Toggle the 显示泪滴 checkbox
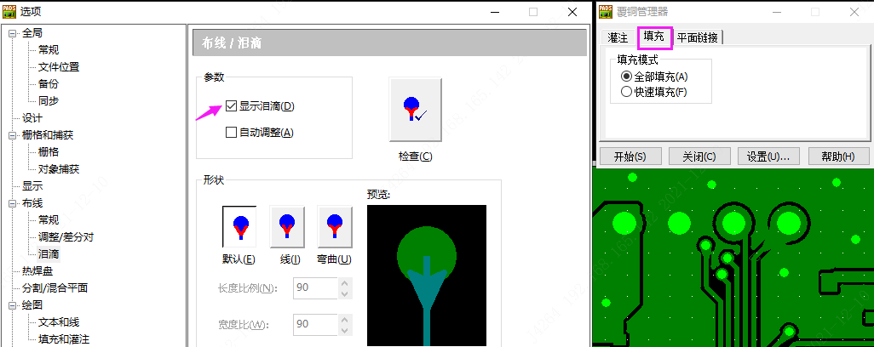The image size is (874, 347). click(x=231, y=106)
